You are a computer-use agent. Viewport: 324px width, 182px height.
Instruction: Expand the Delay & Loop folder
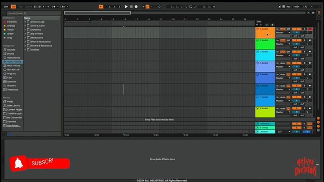point(25,22)
